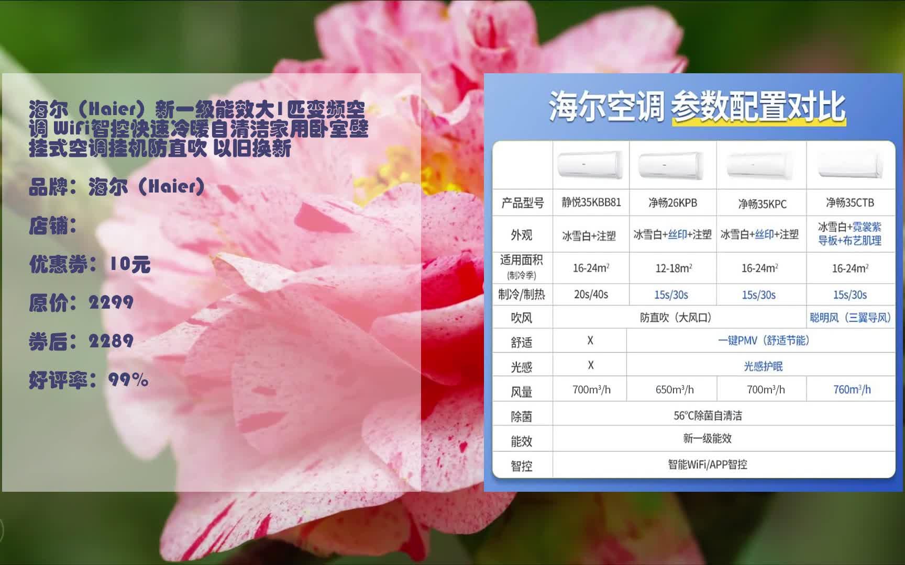Click 冰雪白+丝印+注塑 cell under 净畅35KPC
Screen dimensions: 905x565
pos(759,234)
